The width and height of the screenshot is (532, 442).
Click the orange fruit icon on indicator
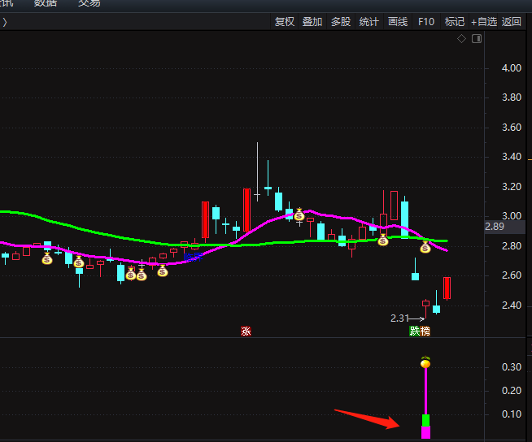click(x=425, y=362)
